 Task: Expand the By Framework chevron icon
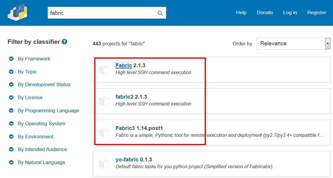pyautogui.click(x=11, y=59)
